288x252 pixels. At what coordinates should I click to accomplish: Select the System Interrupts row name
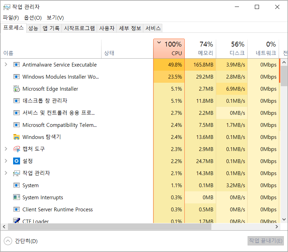(x=42, y=198)
